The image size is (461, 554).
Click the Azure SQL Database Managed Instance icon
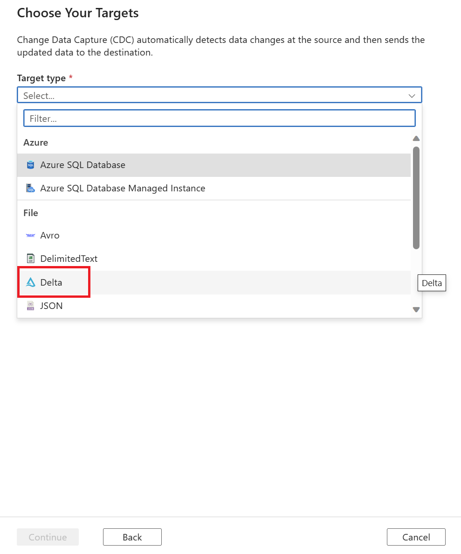(x=30, y=188)
